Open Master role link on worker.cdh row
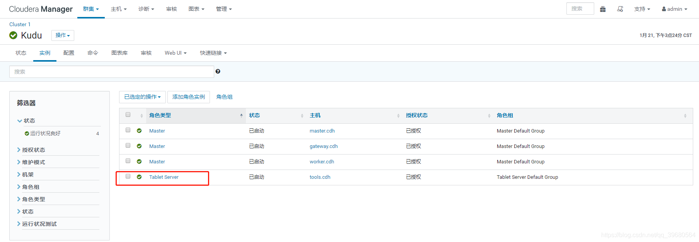 coord(157,162)
